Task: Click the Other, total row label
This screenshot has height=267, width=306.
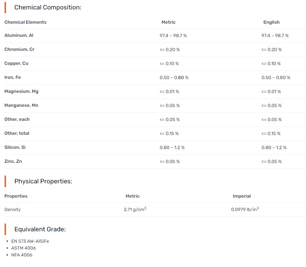Action: tap(17, 133)
